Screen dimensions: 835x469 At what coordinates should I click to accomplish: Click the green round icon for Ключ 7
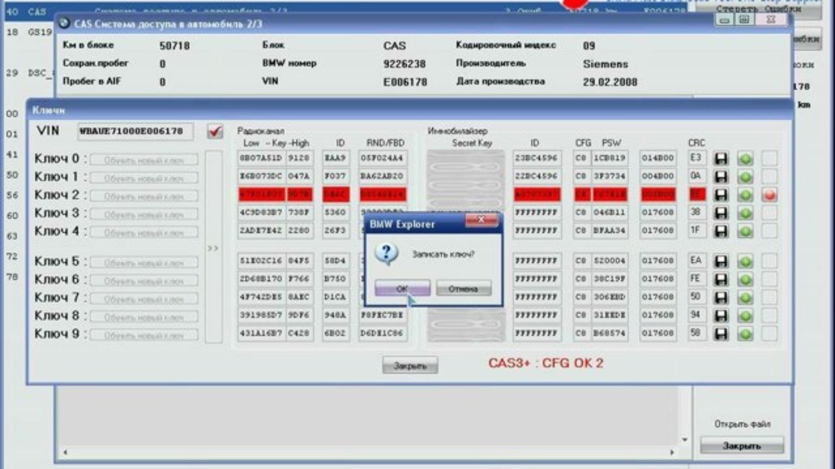coord(745,298)
